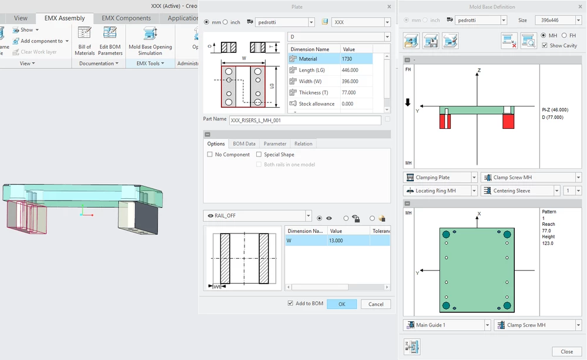Enable No Component checkbox
The height and width of the screenshot is (360, 587).
click(x=210, y=154)
